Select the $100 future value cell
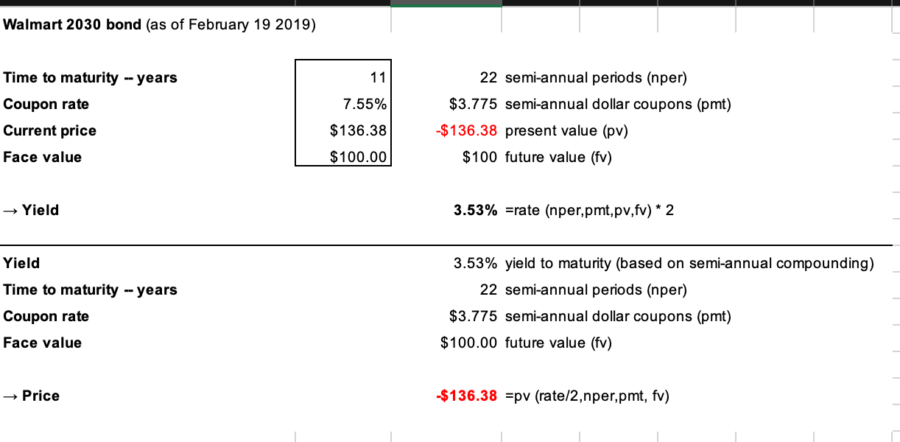Screen dimensions: 900x442 pos(480,157)
